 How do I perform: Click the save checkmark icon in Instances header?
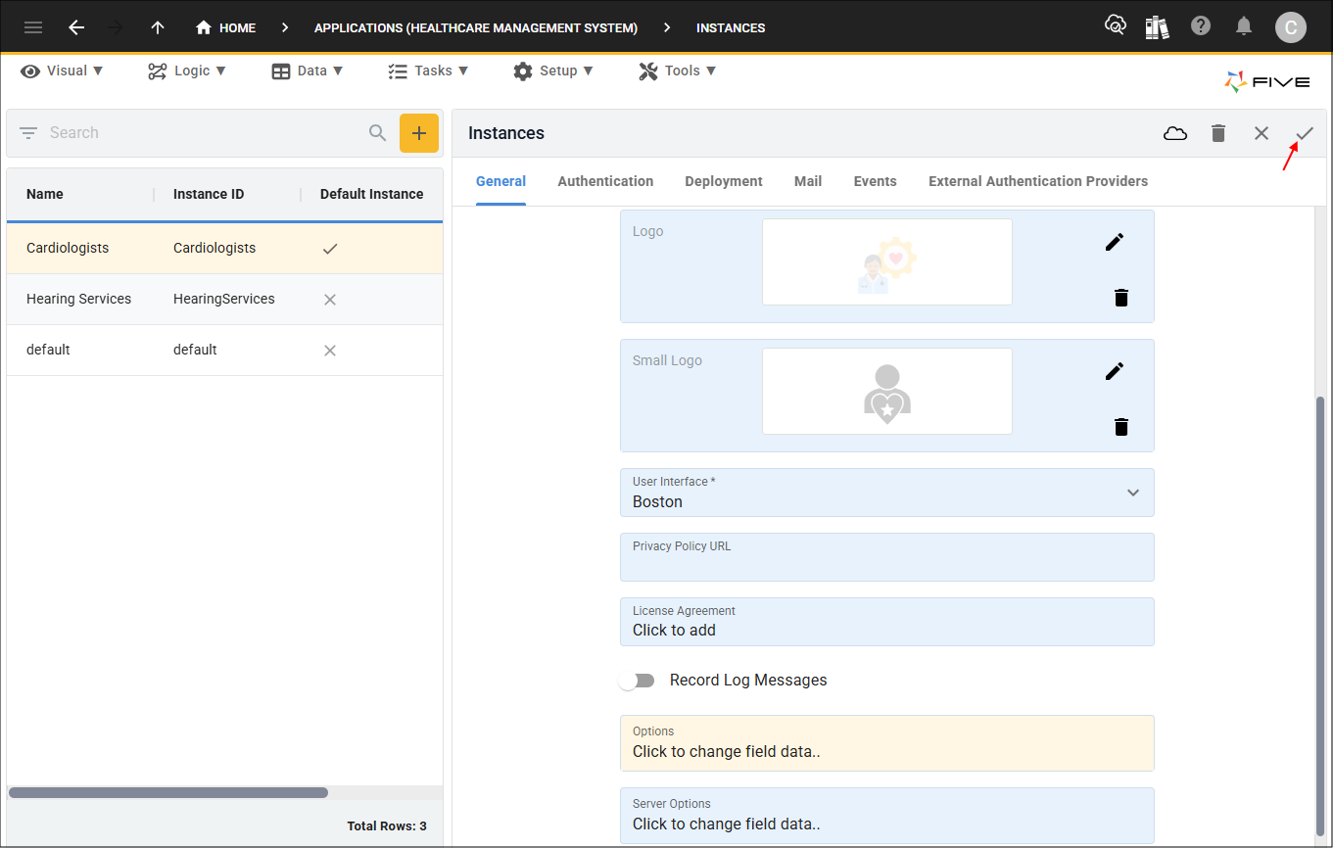pos(1305,133)
